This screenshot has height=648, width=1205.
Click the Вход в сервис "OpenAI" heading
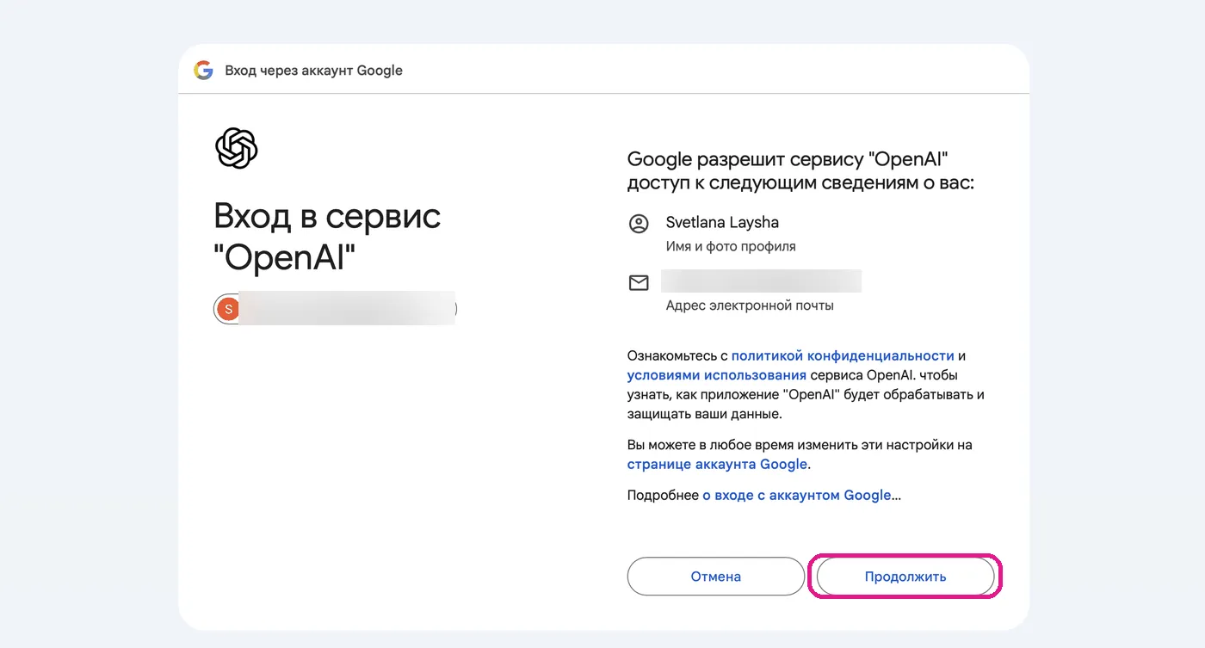tap(327, 236)
